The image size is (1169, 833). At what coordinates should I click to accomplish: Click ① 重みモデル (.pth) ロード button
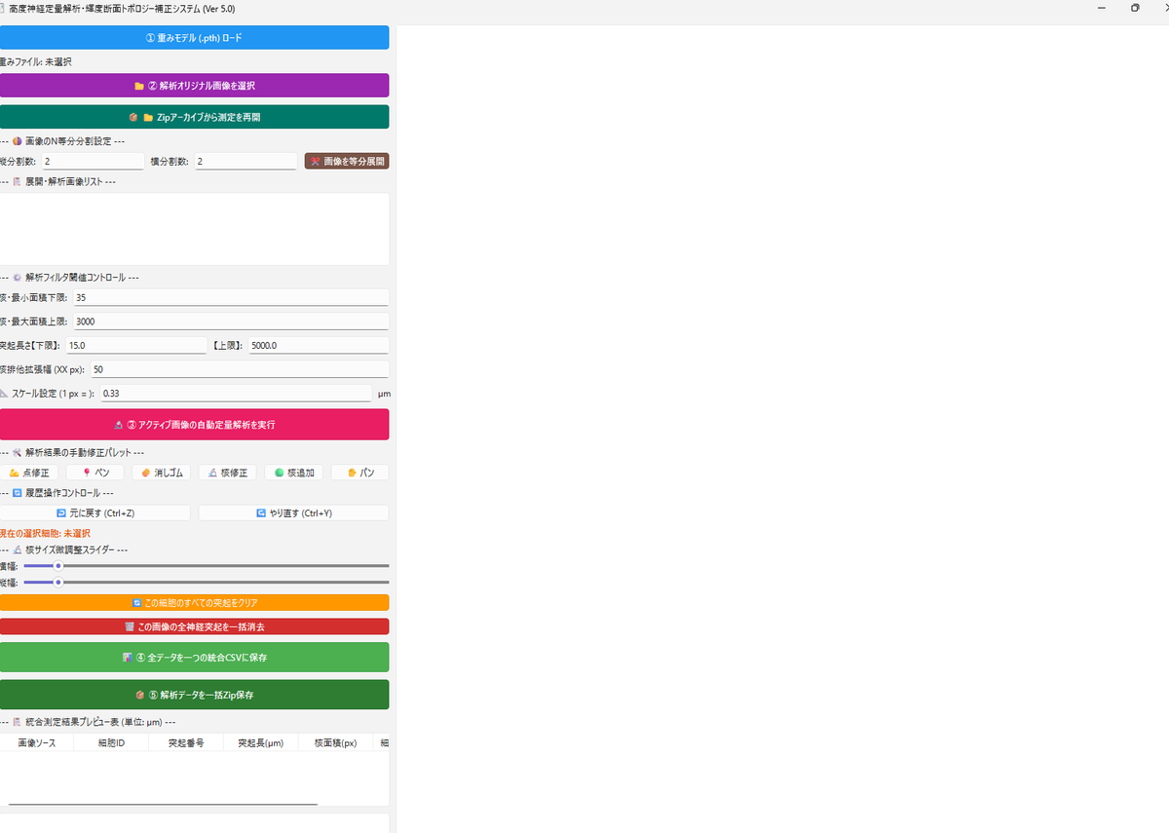point(194,37)
